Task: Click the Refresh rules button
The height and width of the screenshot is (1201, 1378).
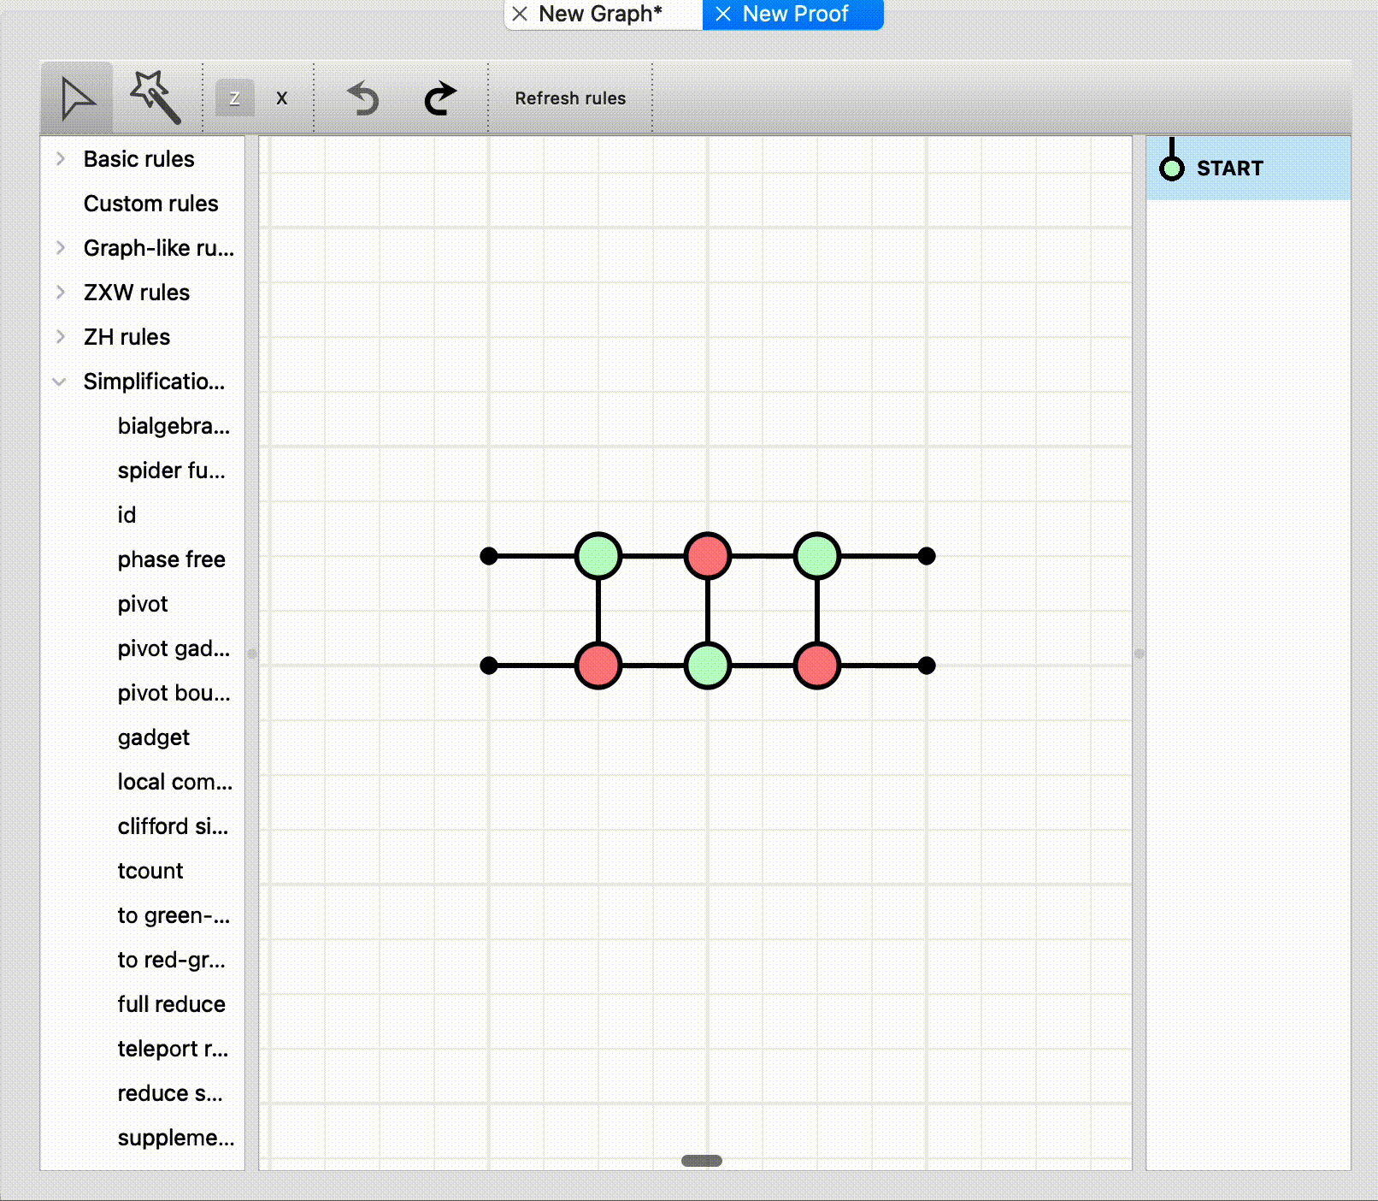Action: 570,98
